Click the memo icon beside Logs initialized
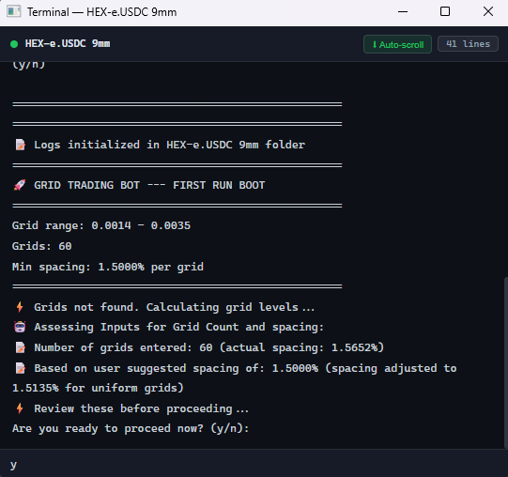The width and height of the screenshot is (508, 477). point(20,145)
